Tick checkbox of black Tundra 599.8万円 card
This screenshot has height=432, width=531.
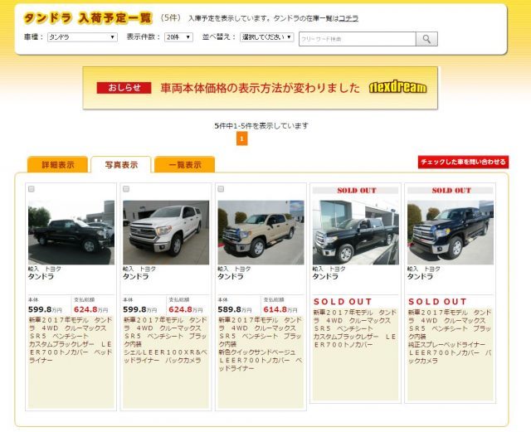point(32,189)
